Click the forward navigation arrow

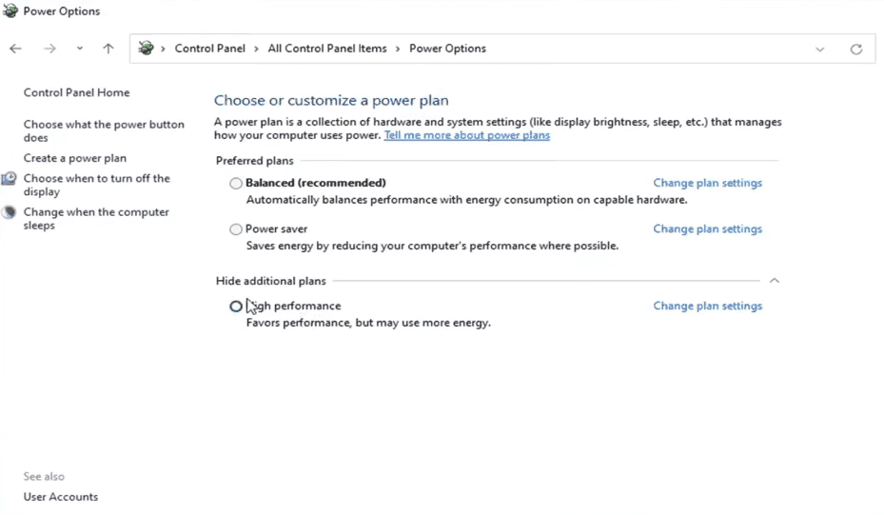pos(50,49)
